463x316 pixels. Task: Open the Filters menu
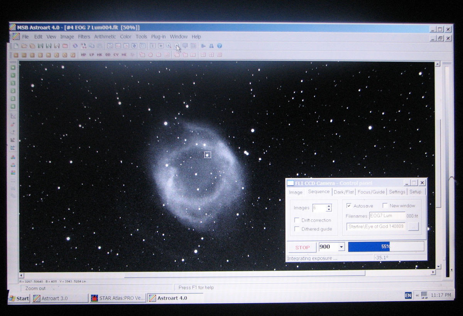[84, 37]
